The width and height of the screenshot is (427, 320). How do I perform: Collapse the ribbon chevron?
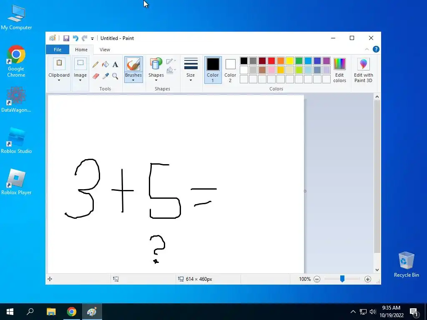[367, 49]
